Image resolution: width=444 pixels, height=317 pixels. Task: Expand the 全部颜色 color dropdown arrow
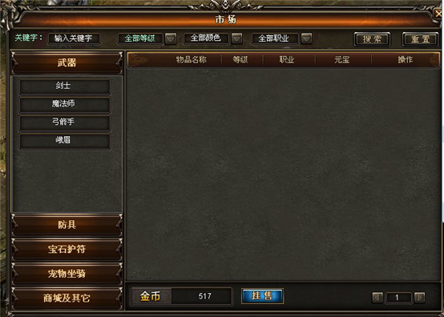click(236, 38)
